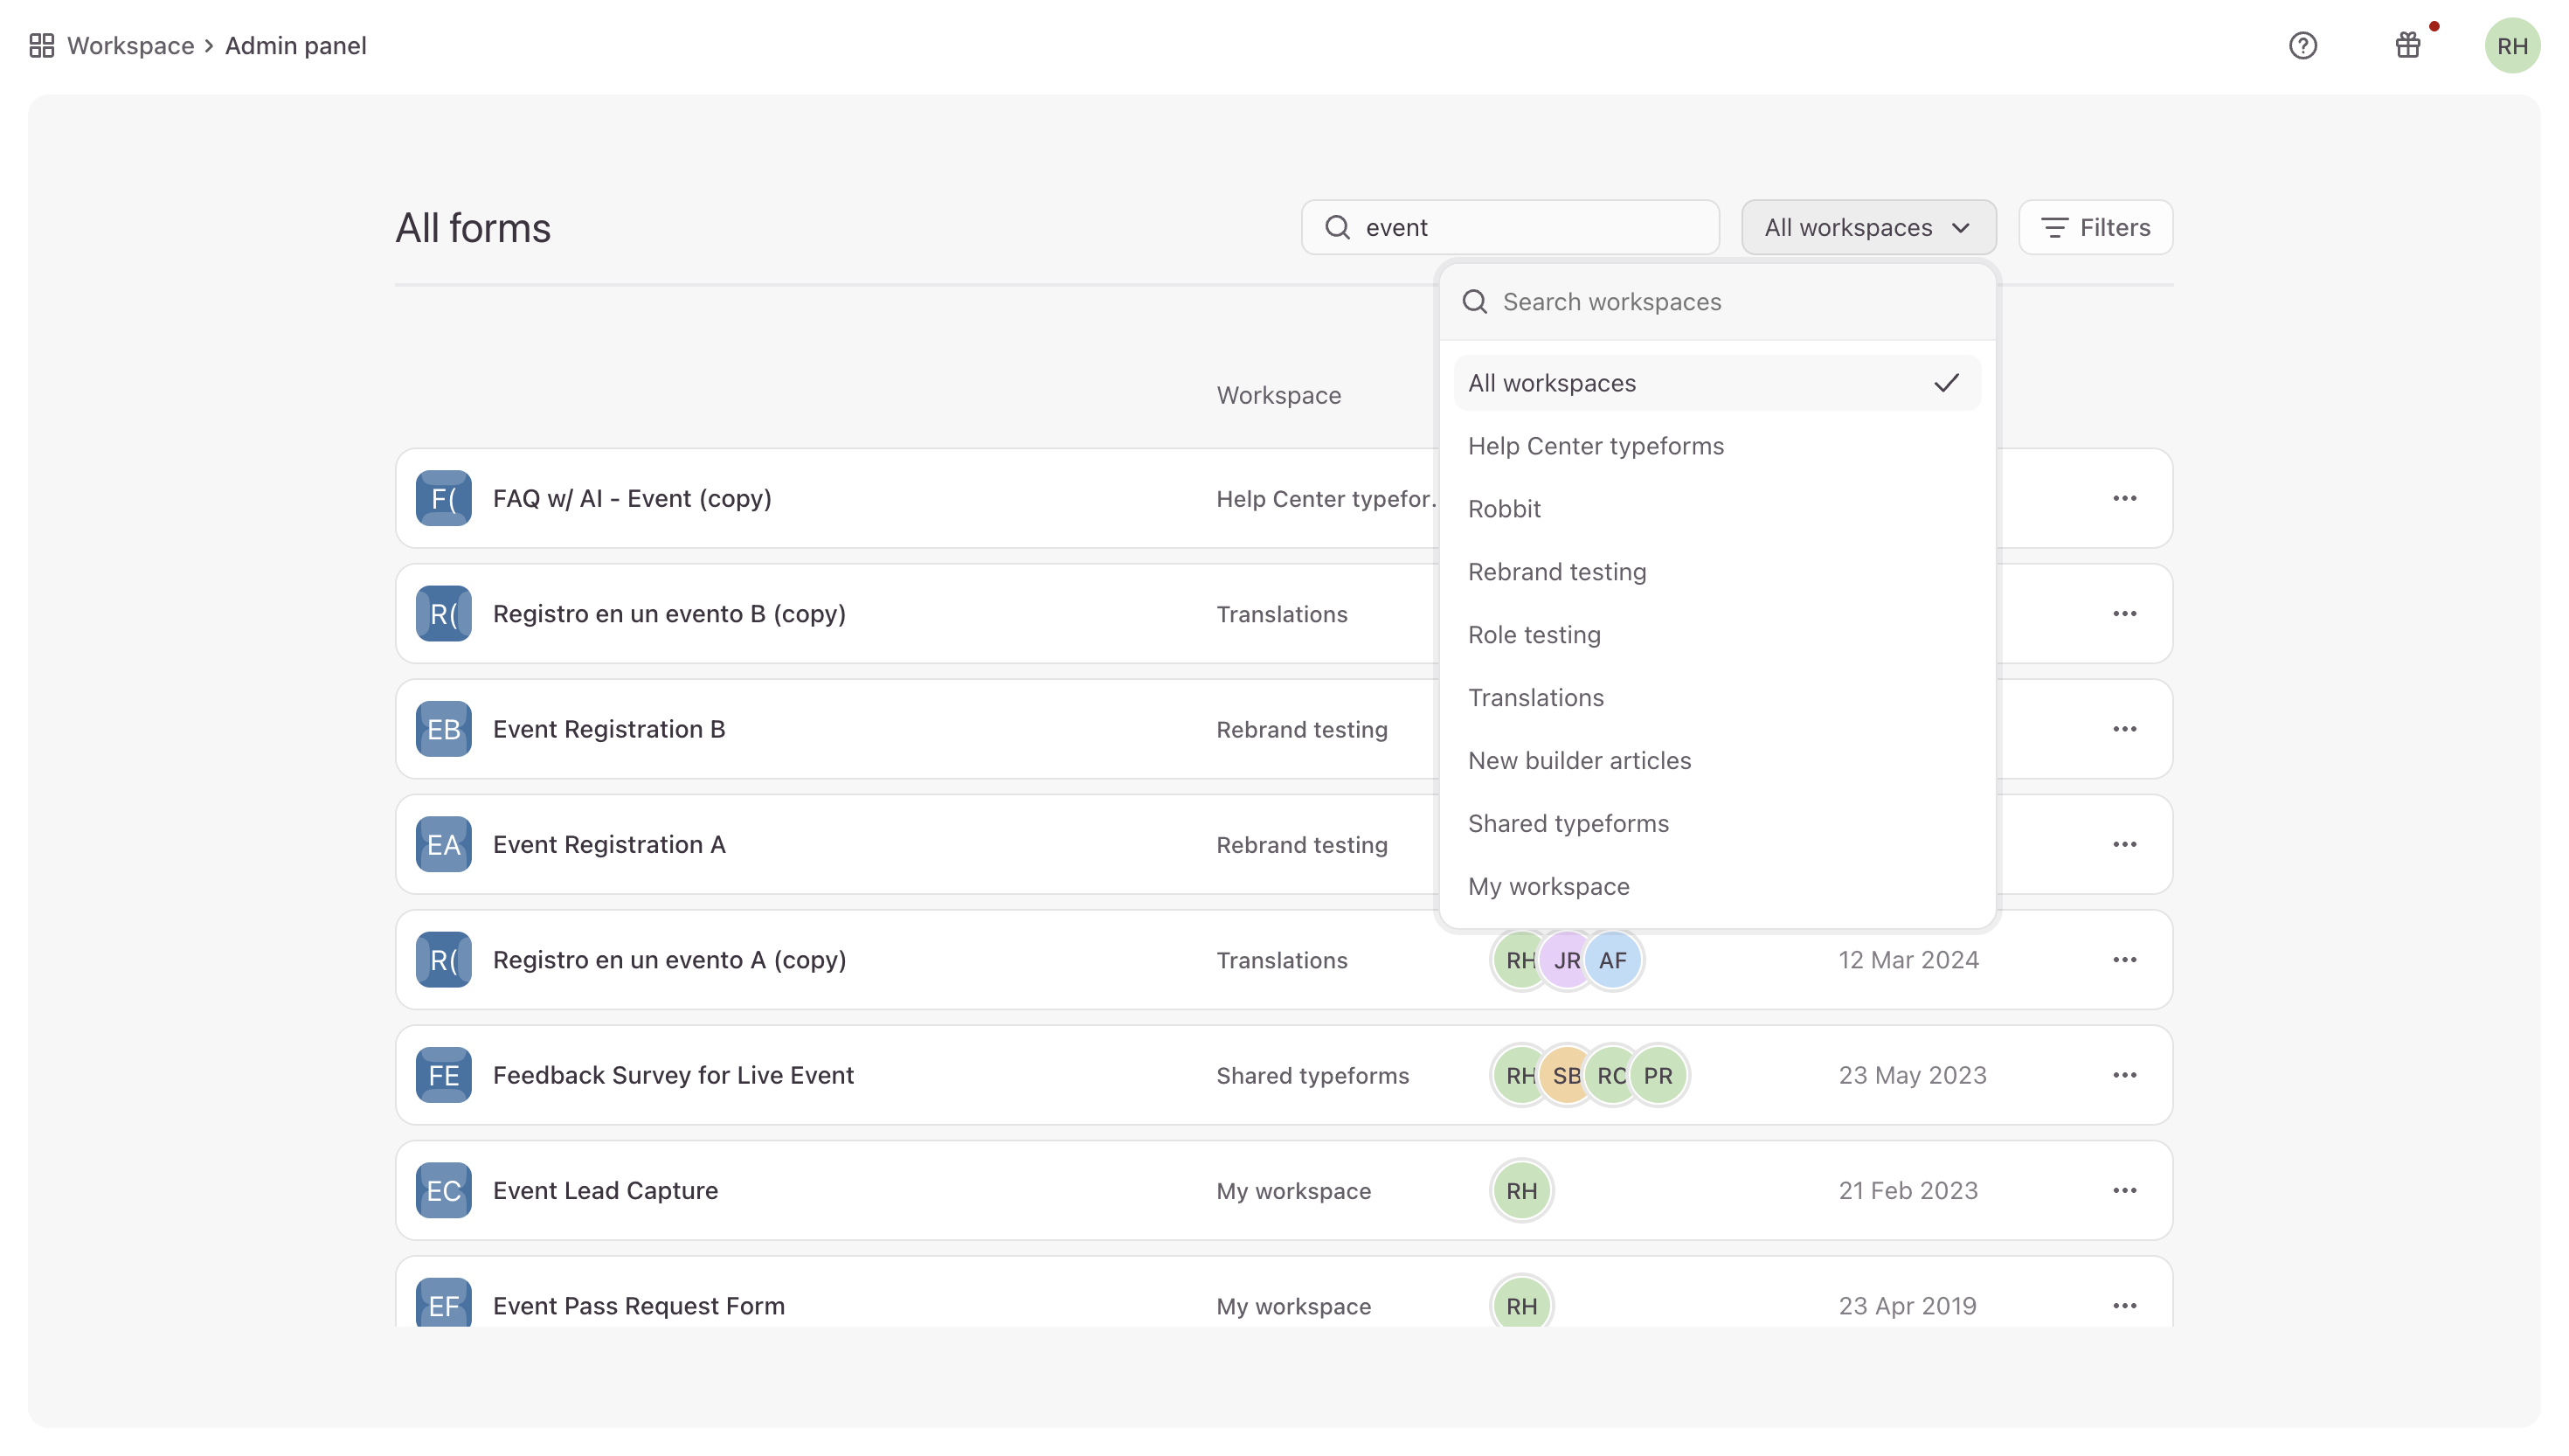This screenshot has height=1456, width=2569.
Task: Collapse the All workspaces dropdown button
Action: (1867, 228)
